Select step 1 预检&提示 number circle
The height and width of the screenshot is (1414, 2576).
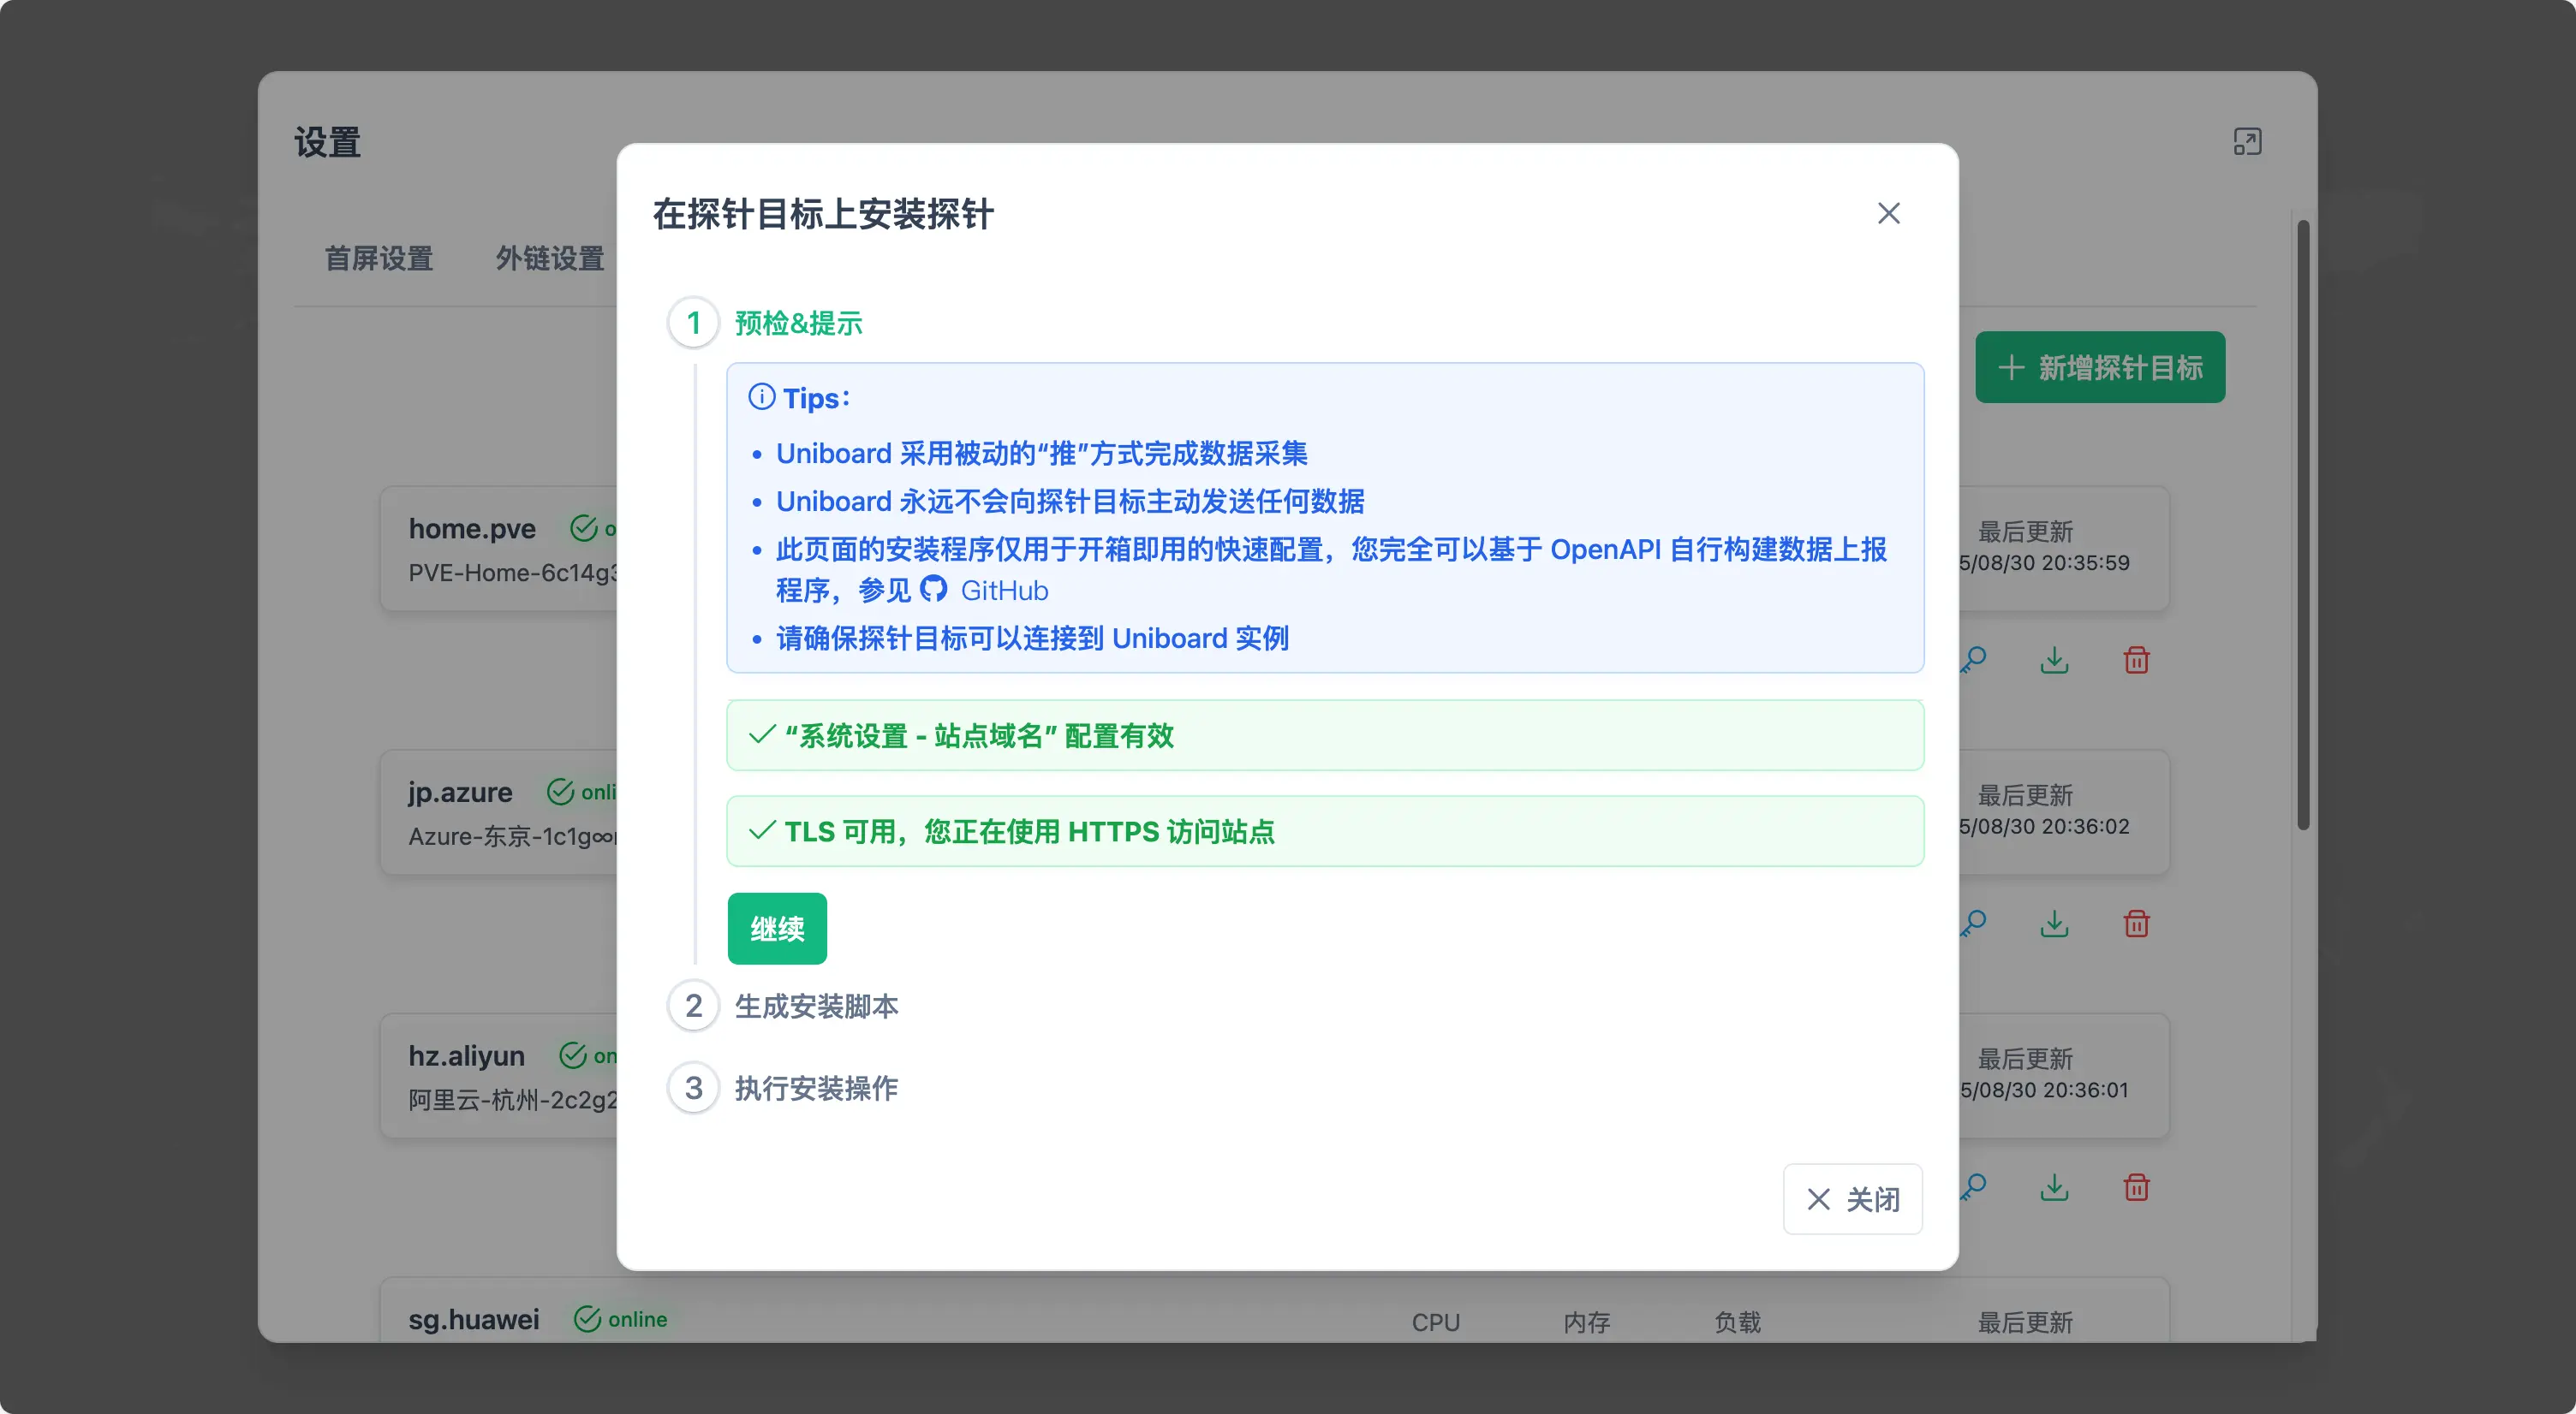693,323
